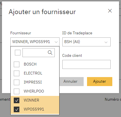Select the IMPRESSI label in list
This screenshot has height=117, width=121.
33,82
